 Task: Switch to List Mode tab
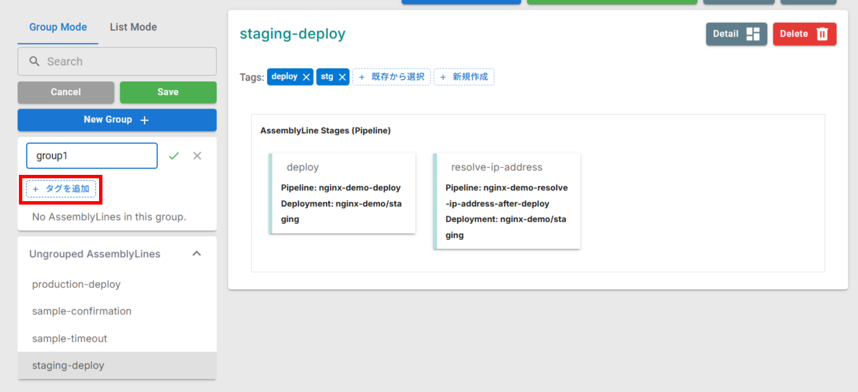pyautogui.click(x=133, y=27)
